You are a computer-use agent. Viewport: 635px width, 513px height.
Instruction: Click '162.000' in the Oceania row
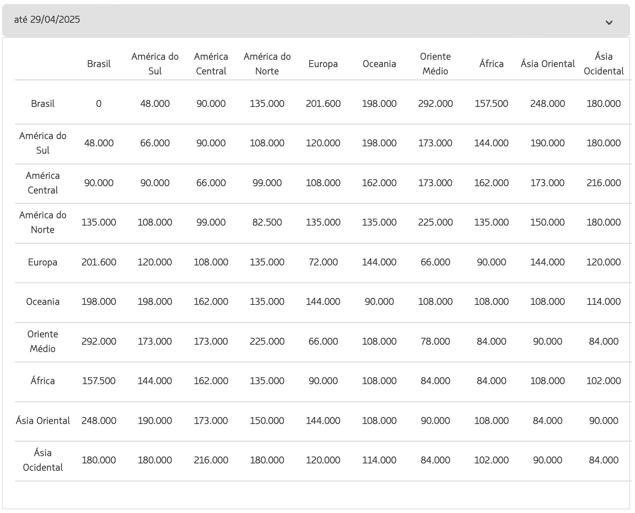point(211,302)
